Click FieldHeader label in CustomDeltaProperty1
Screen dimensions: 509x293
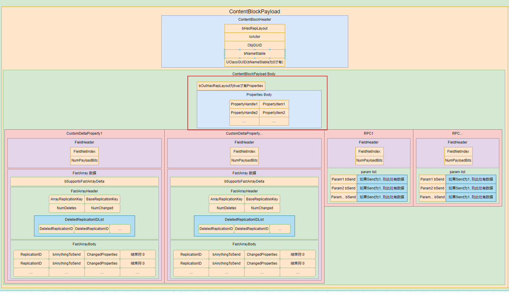pyautogui.click(x=84, y=142)
